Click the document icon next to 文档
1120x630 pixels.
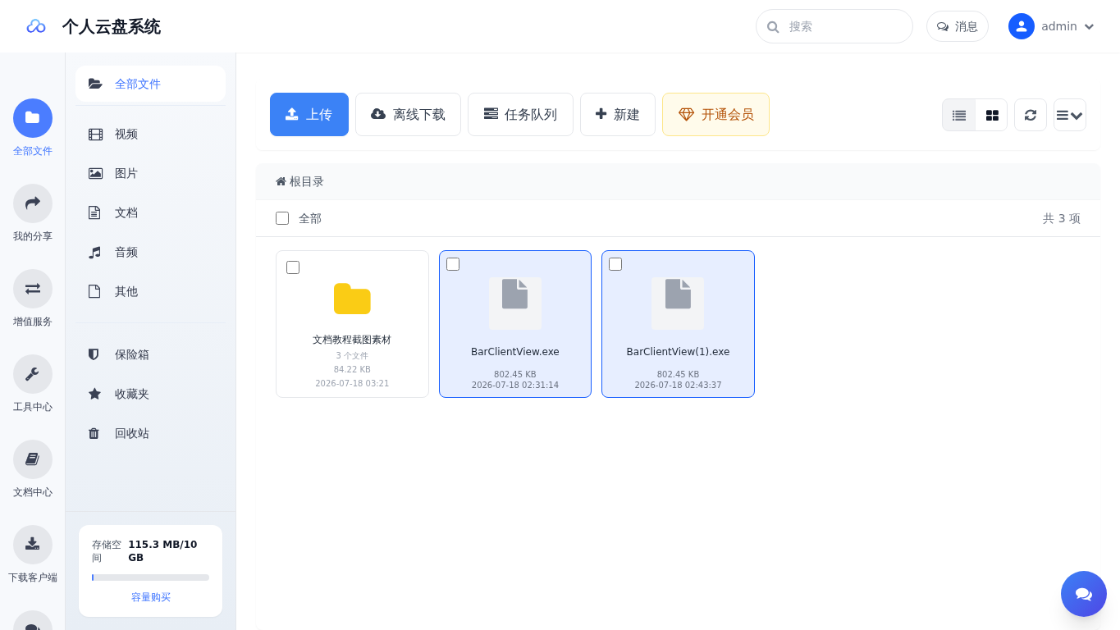tap(94, 213)
